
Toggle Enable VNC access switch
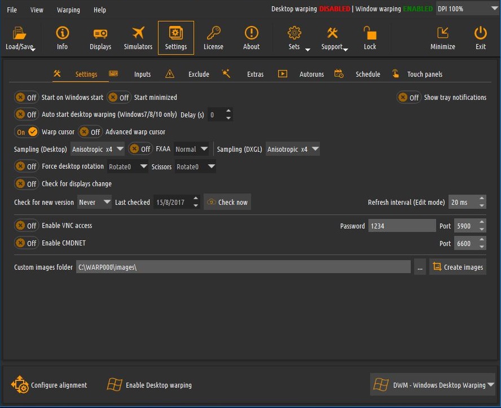pos(26,225)
